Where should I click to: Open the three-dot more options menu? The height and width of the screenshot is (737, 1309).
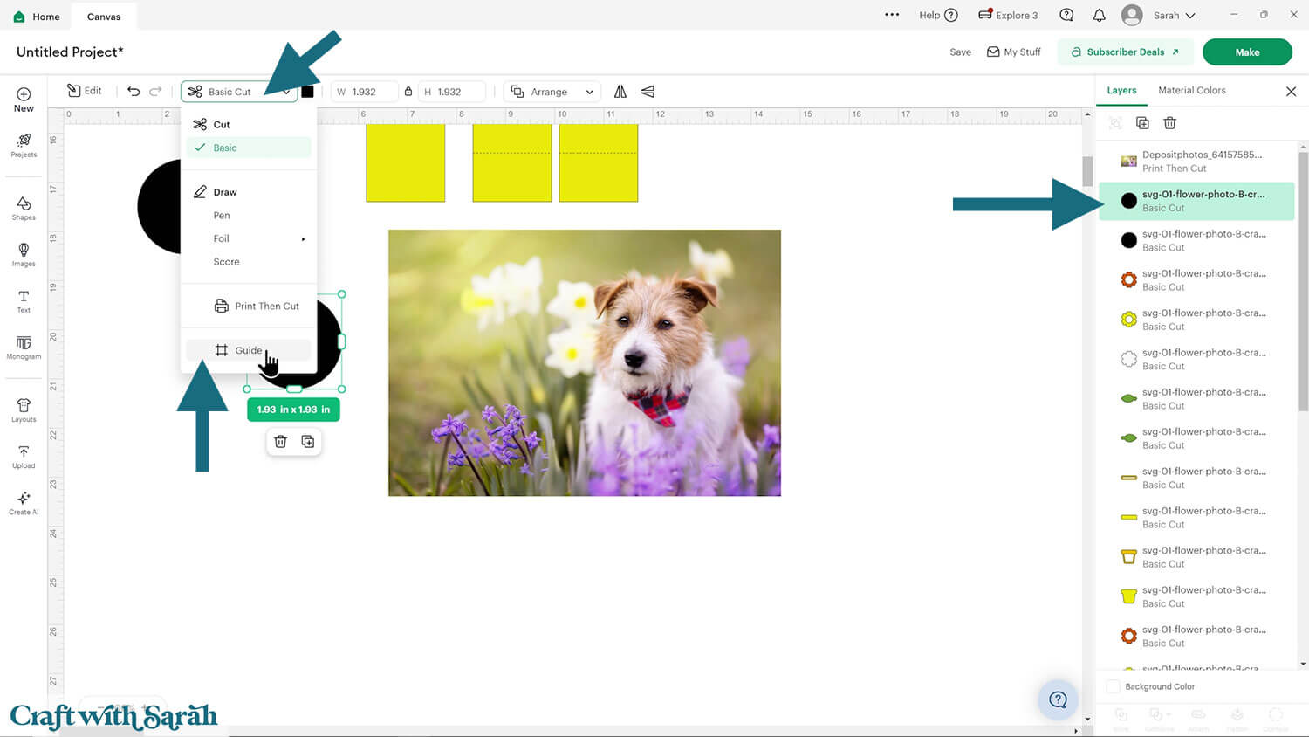pyautogui.click(x=892, y=15)
